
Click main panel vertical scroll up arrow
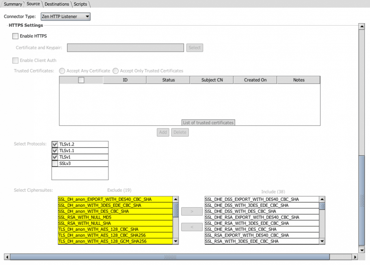pyautogui.click(x=361, y=26)
